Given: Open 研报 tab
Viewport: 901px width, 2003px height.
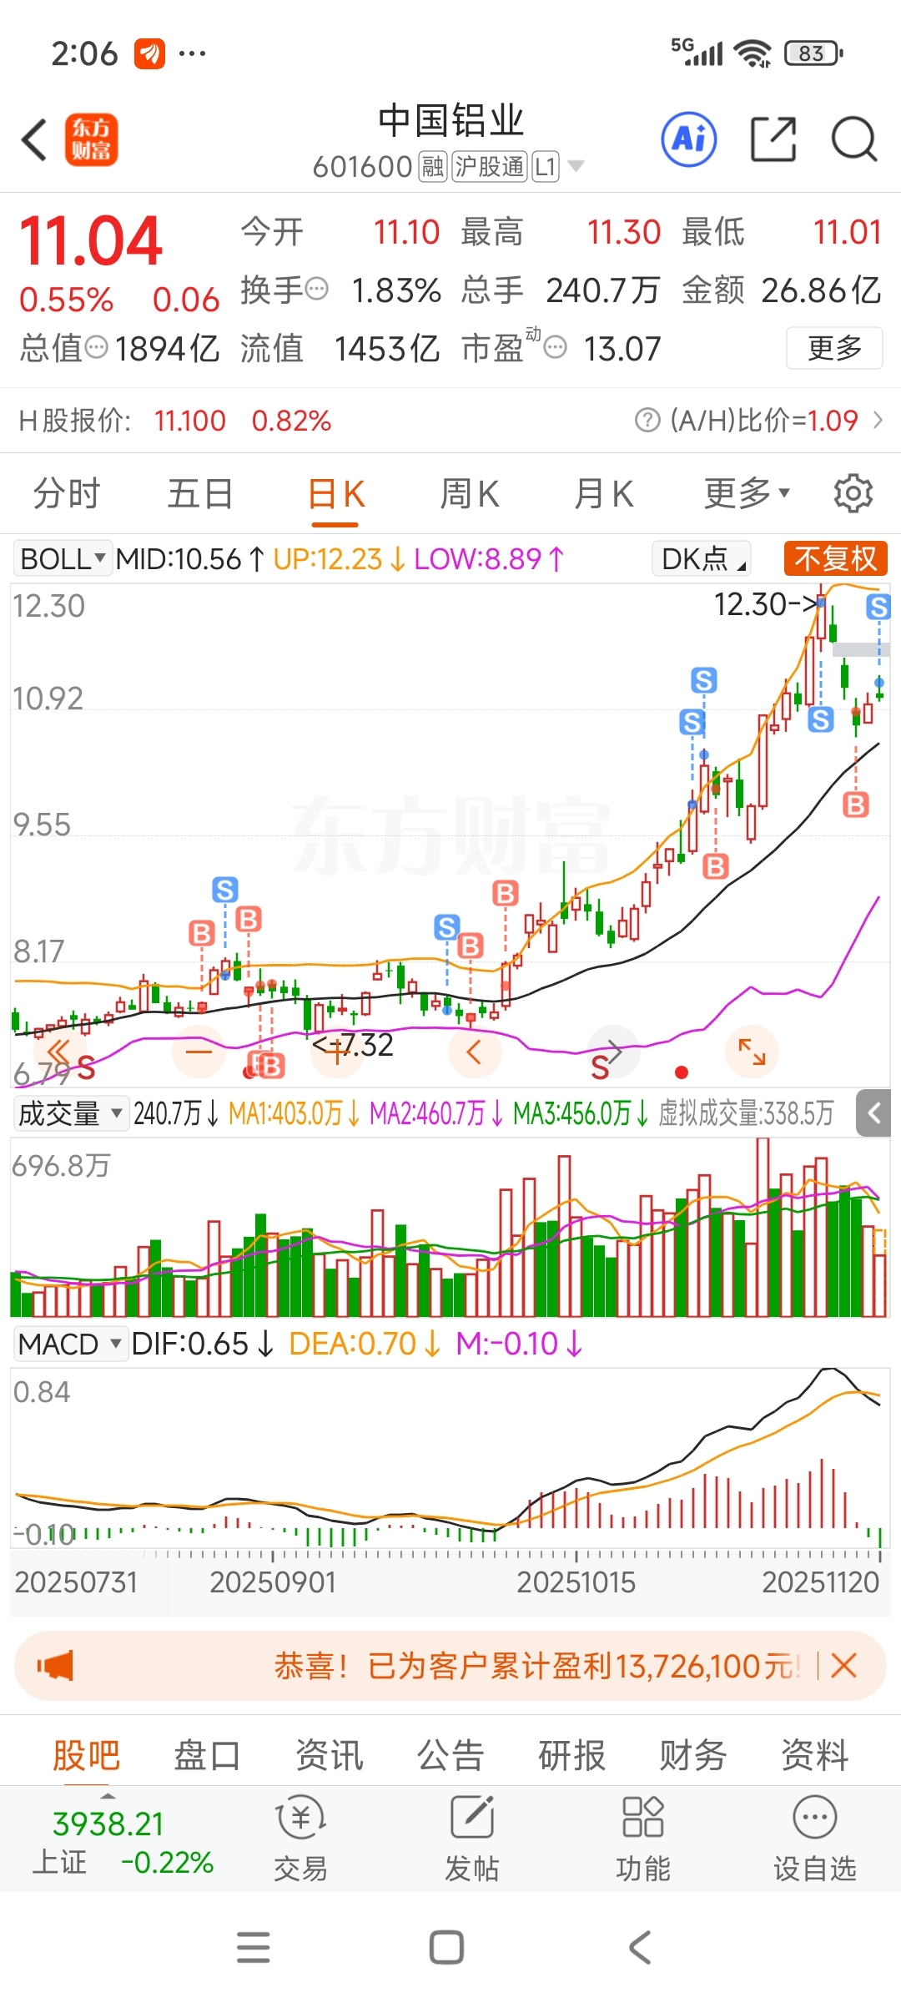Looking at the screenshot, I should (571, 1755).
